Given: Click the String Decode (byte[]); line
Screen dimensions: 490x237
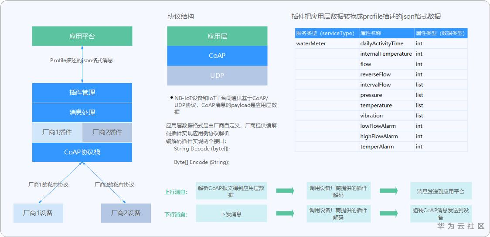Looking at the screenshot, I should 202,149.
